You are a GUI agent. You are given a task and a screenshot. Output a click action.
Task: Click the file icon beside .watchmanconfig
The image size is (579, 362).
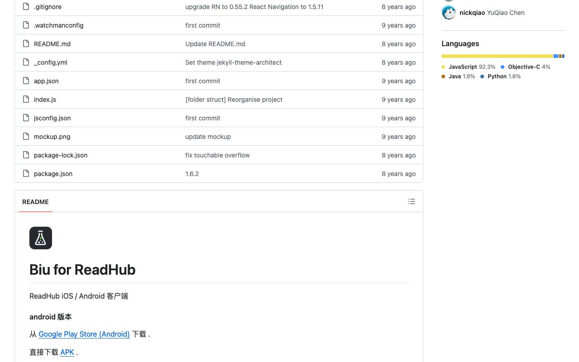pyautogui.click(x=26, y=25)
